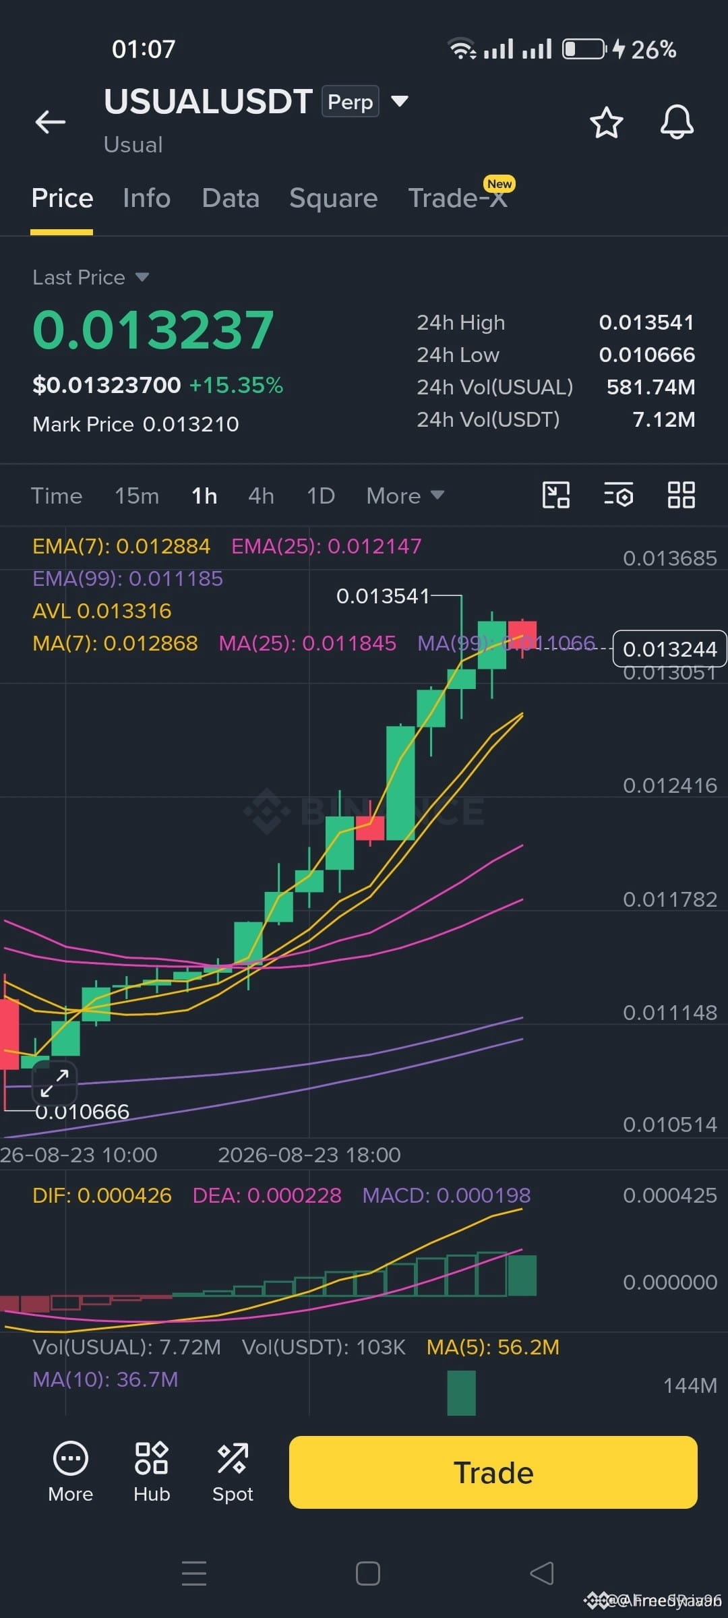This screenshot has width=728, height=1618.
Task: Switch to Spot trading icon
Action: 233,1472
